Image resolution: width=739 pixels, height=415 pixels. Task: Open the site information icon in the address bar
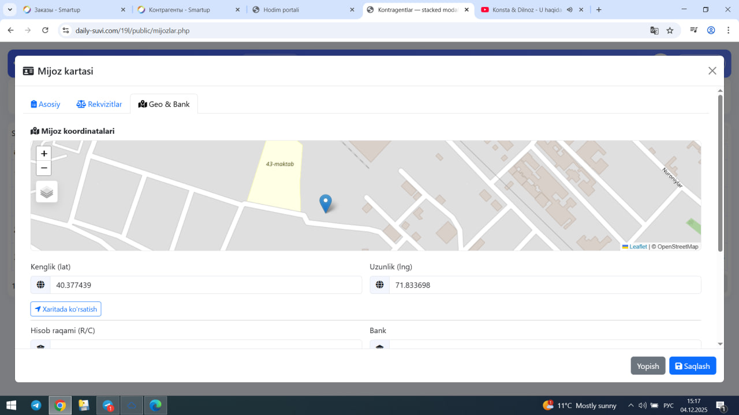[x=66, y=30]
